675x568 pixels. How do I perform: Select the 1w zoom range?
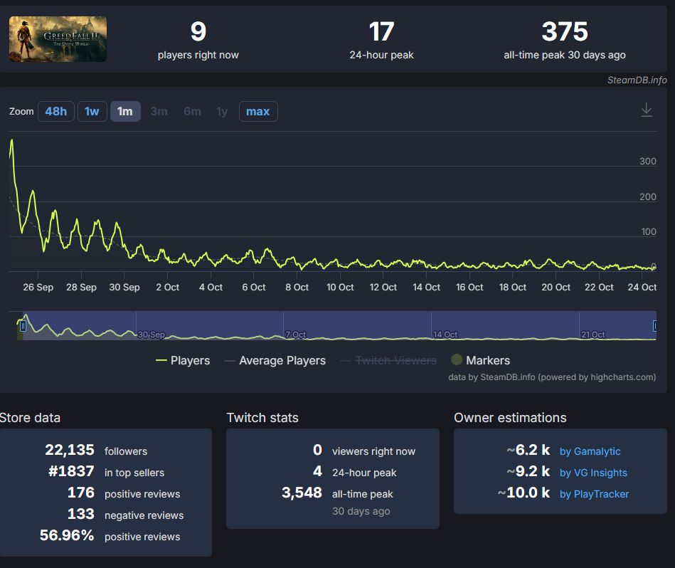[92, 112]
